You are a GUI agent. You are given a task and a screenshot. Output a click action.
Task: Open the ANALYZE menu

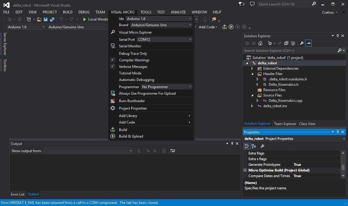click(178, 12)
